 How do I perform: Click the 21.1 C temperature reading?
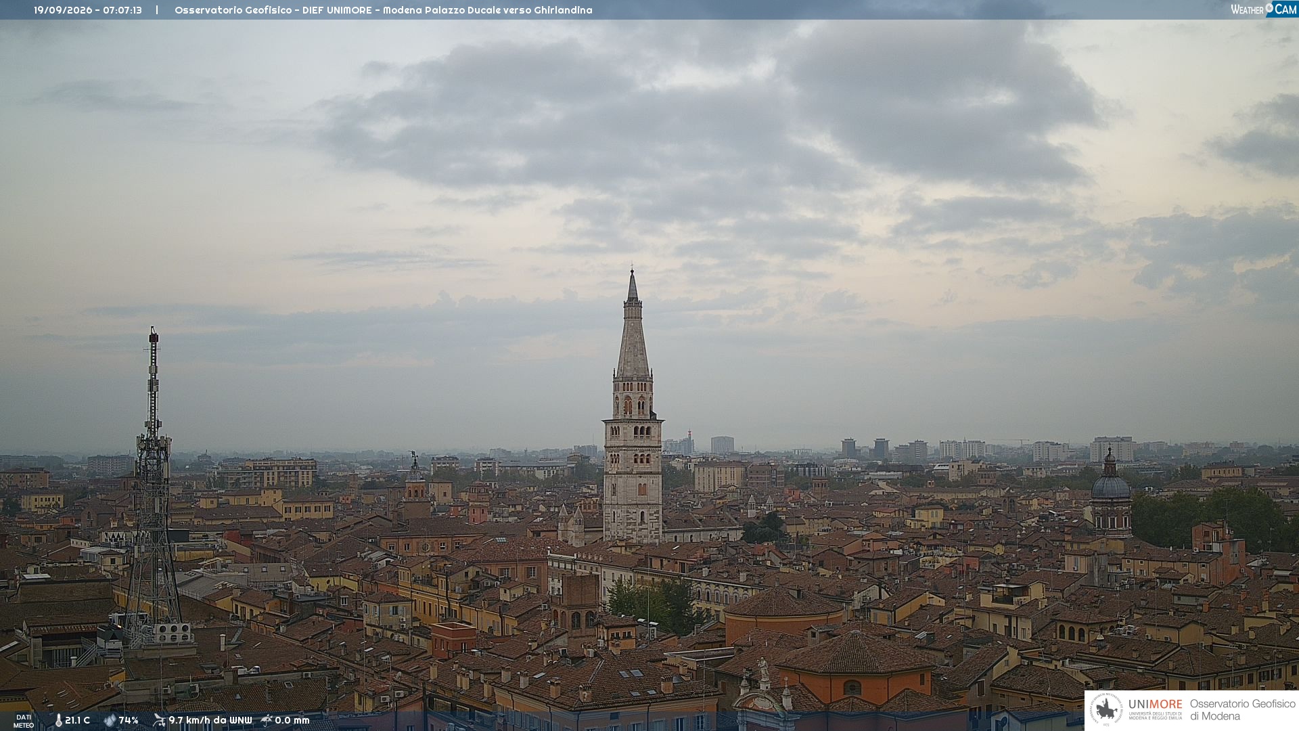click(78, 721)
